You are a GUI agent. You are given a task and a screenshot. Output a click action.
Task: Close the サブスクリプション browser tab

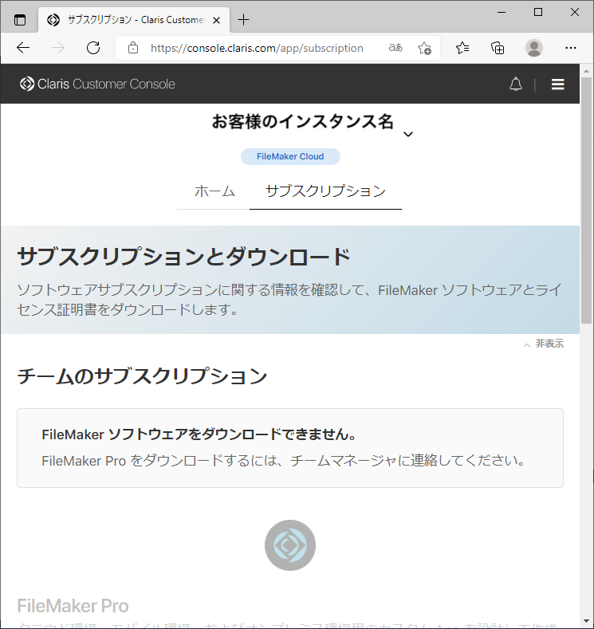coord(216,20)
